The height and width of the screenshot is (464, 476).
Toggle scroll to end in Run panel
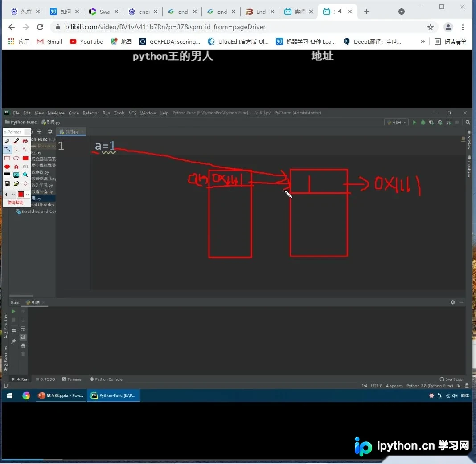pyautogui.click(x=23, y=337)
